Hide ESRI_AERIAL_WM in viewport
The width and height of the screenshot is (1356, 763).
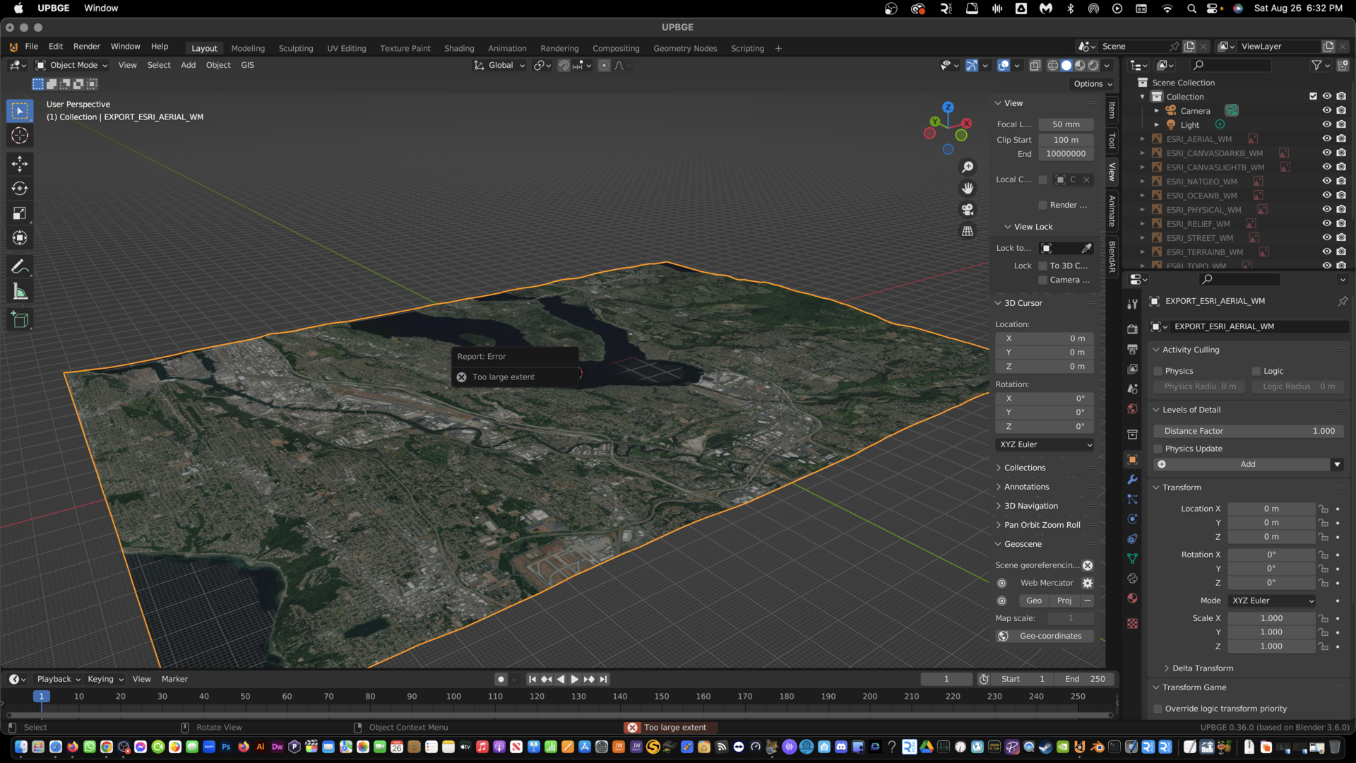click(x=1327, y=138)
